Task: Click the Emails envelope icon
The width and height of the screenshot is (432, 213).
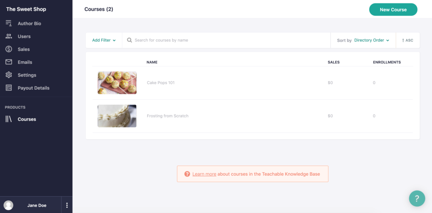Action: pyautogui.click(x=8, y=62)
